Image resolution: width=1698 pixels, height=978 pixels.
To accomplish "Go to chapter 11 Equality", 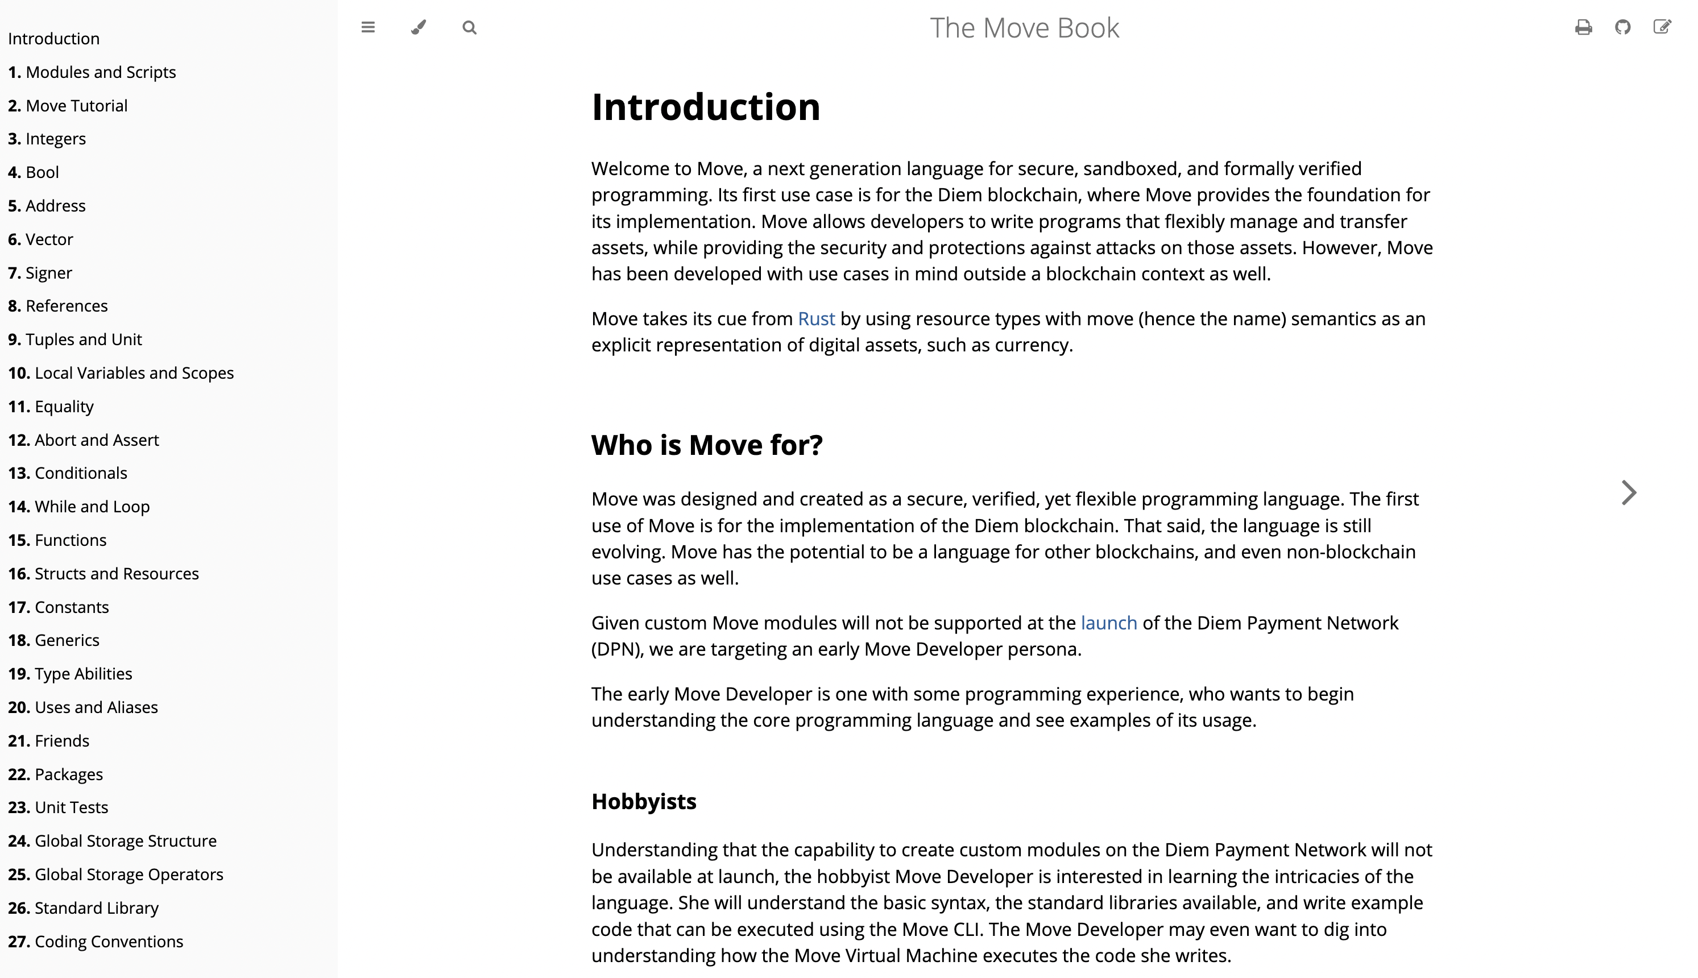I will pos(51,407).
